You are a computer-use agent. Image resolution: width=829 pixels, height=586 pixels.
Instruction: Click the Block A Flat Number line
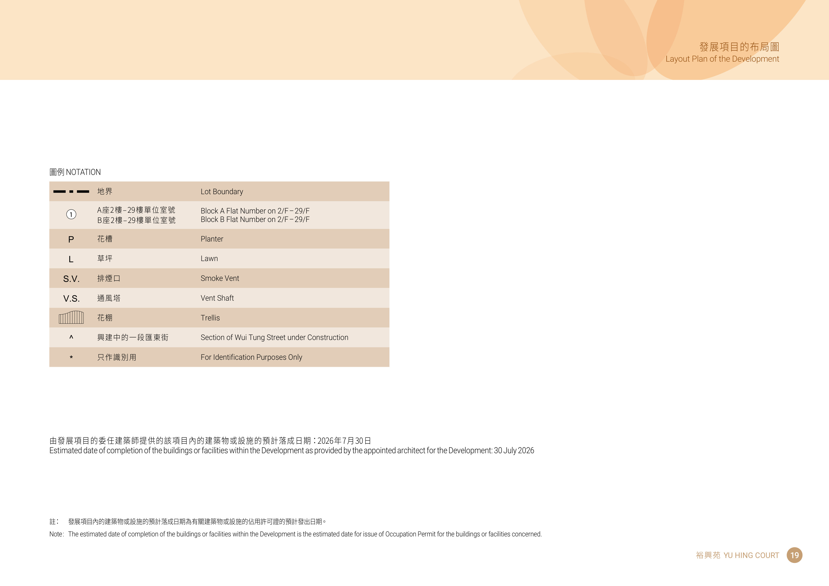pos(255,211)
